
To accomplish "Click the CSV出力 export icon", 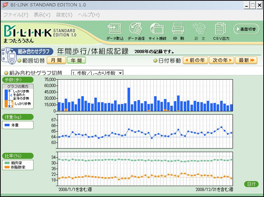I will click(221, 31).
